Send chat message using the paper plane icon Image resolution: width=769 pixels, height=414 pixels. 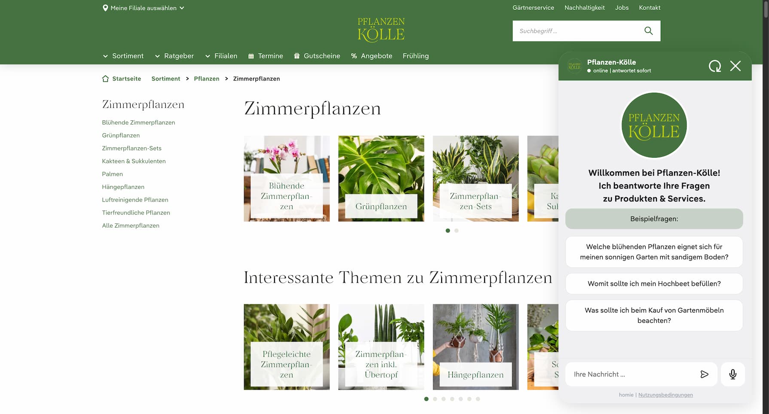click(x=704, y=374)
